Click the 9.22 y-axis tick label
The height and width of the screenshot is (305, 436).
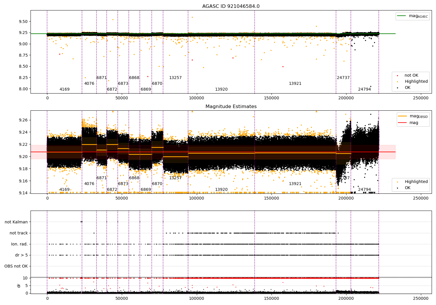coord(23,144)
